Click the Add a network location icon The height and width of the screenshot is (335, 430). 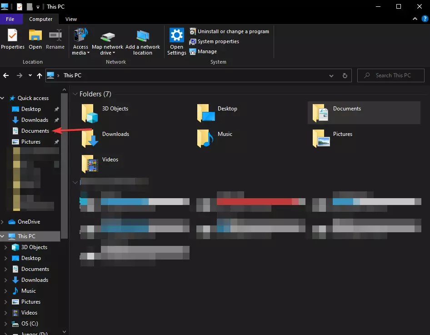[x=143, y=35]
